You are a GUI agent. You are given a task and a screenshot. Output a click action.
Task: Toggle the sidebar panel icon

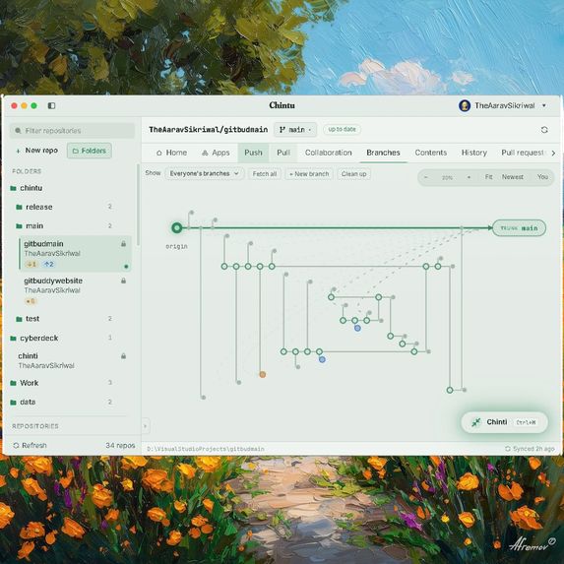(x=51, y=105)
